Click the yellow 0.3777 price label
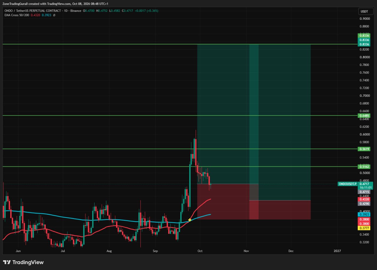Viewport: 377px width, 270px height. (364, 228)
